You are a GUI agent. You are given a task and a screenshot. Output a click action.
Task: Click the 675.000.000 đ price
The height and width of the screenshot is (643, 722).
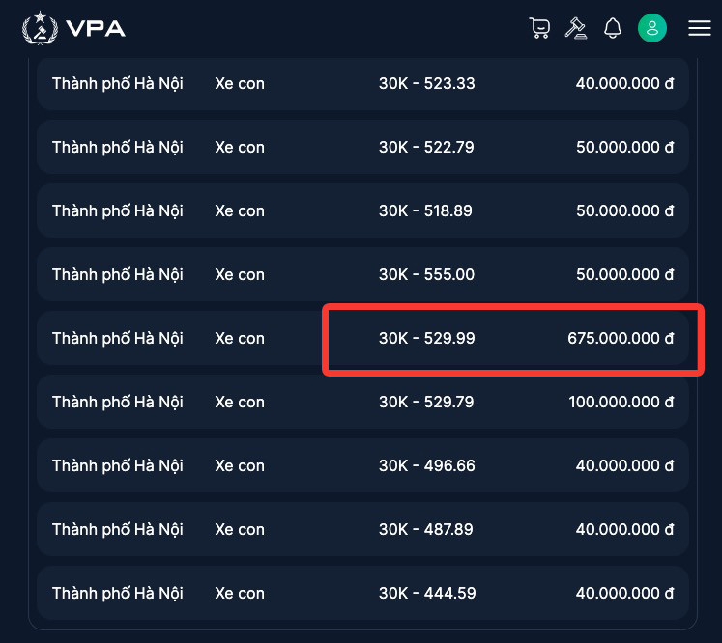[x=621, y=338]
